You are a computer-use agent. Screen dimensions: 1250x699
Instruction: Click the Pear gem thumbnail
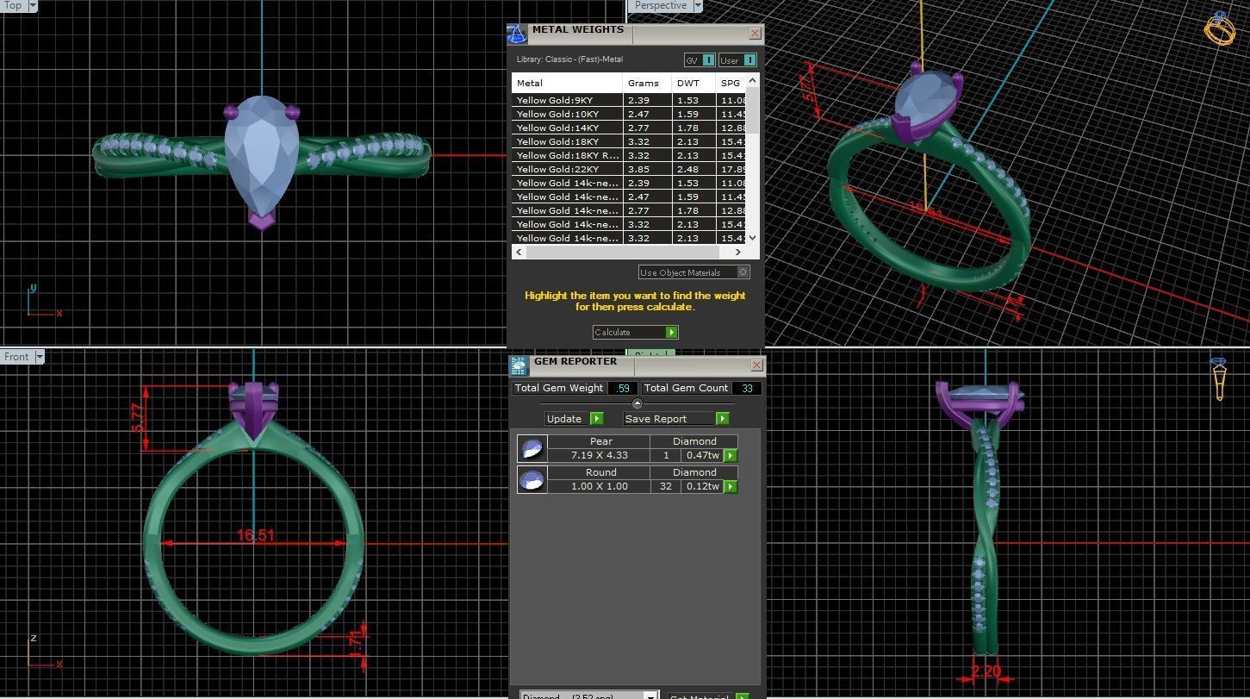[x=532, y=449]
